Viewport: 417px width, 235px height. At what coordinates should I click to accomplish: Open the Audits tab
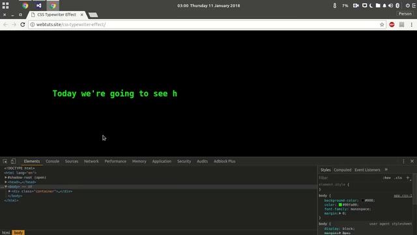[202, 161]
